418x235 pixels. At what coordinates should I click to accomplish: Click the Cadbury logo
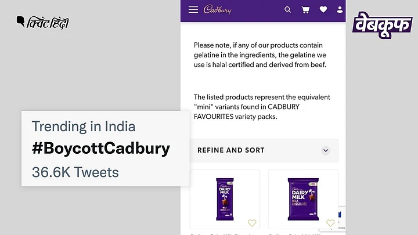coord(217,10)
